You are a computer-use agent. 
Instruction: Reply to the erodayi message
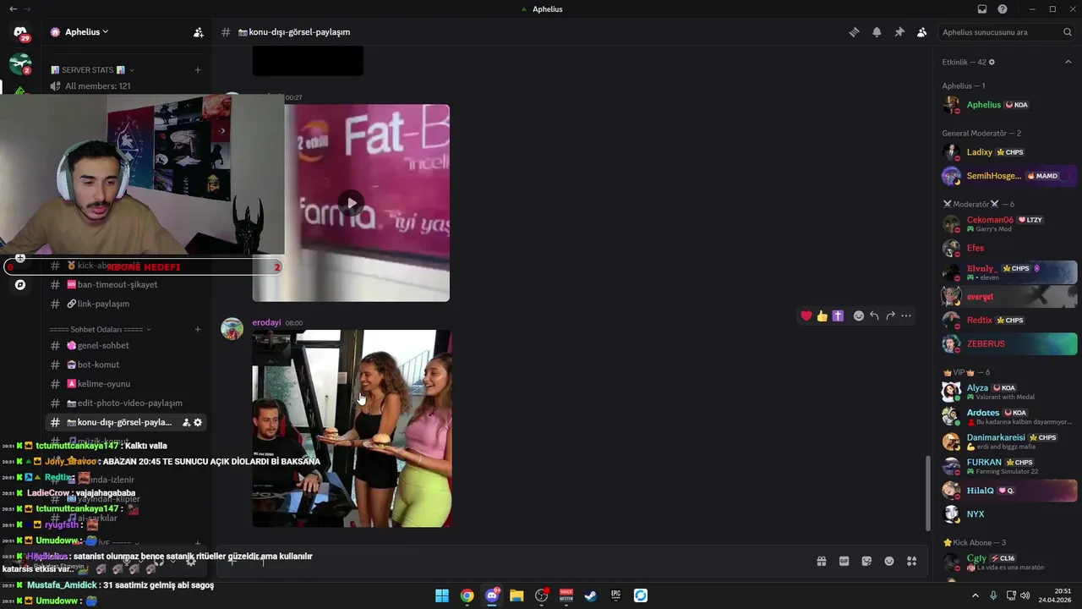coord(874,315)
